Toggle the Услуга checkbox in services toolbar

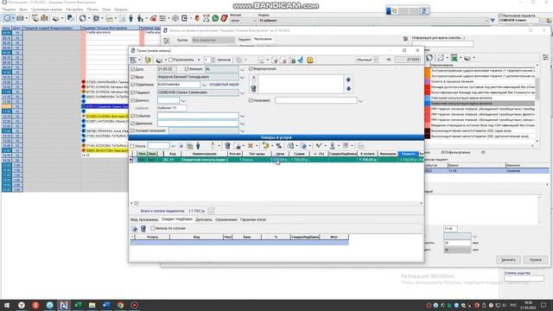tap(132, 146)
